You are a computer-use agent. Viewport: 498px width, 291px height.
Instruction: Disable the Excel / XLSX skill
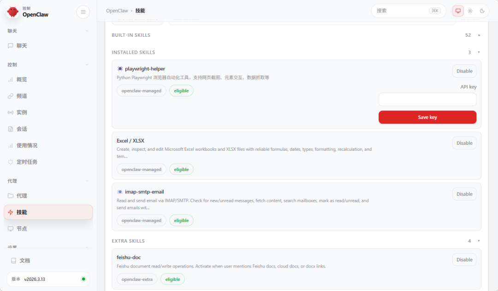tap(464, 143)
